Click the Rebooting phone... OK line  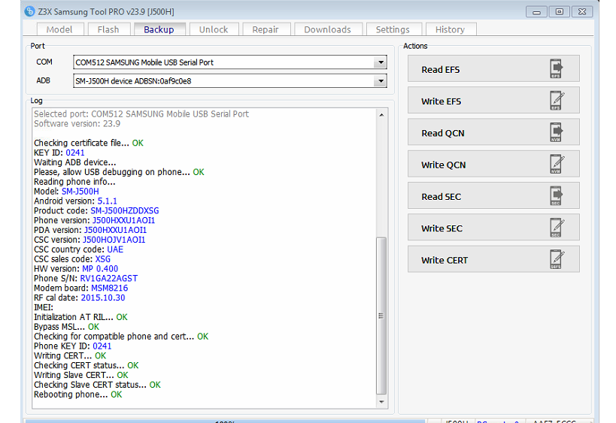[77, 394]
